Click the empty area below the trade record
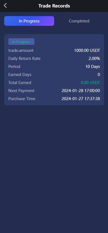Image resolution: width=108 pixels, height=233 pixels. 54,168
